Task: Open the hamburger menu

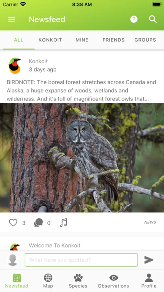Action: pyautogui.click(x=11, y=19)
